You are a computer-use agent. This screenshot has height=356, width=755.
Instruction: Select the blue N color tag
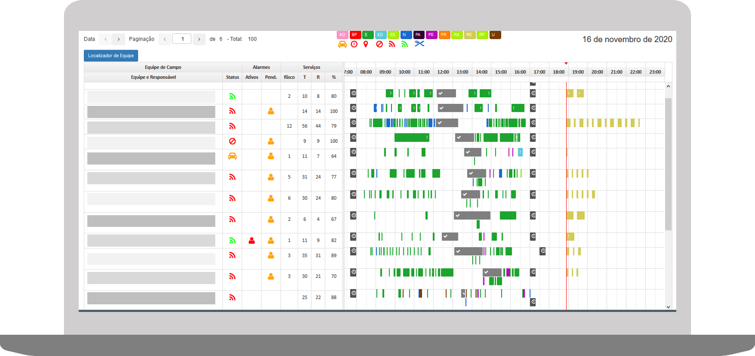coord(405,34)
